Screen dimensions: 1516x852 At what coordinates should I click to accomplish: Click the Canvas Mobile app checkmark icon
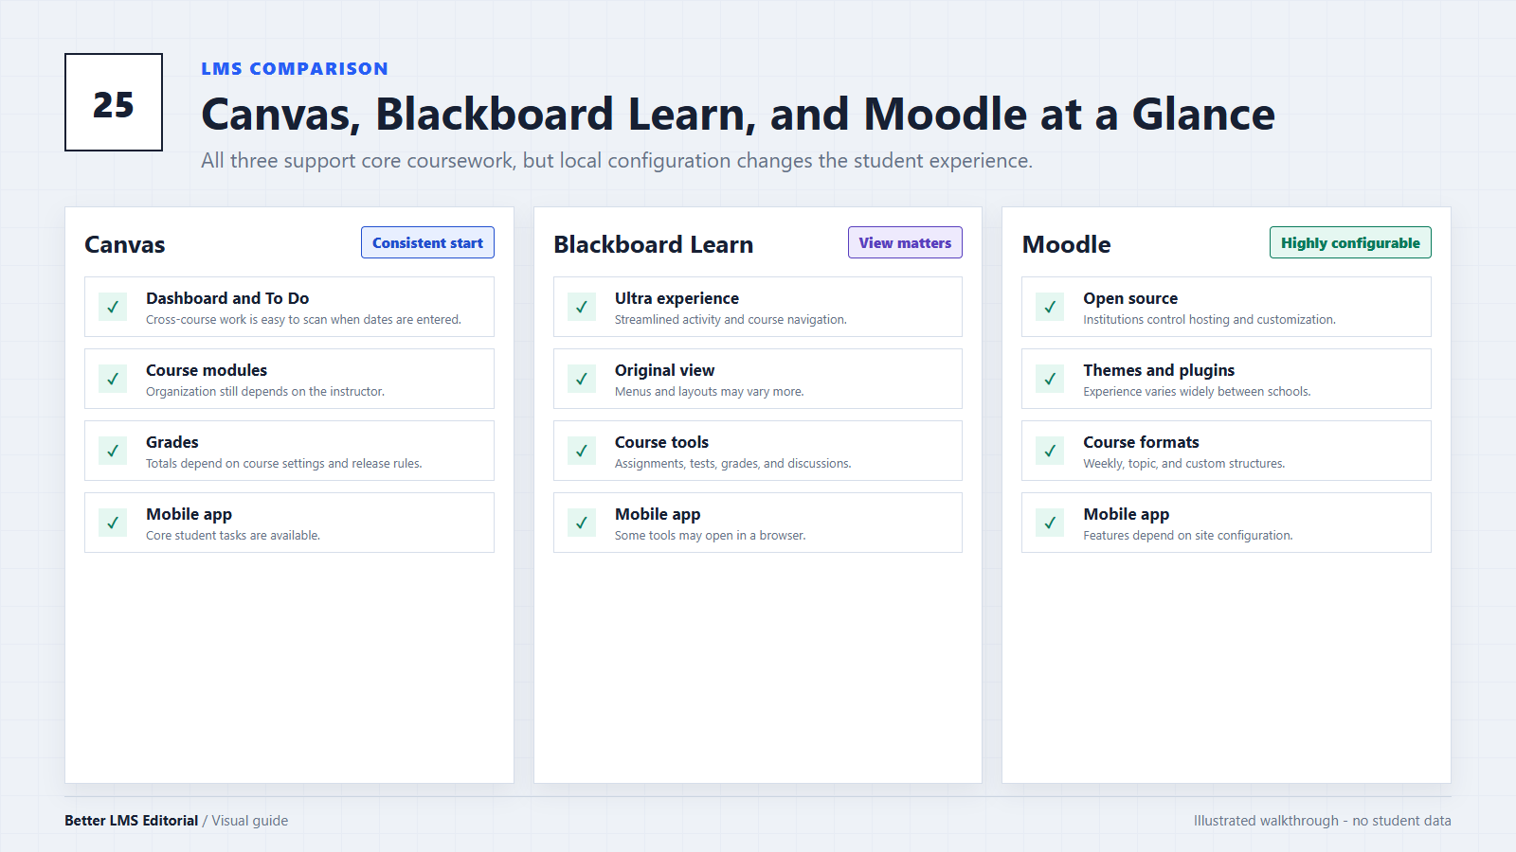coord(113,523)
